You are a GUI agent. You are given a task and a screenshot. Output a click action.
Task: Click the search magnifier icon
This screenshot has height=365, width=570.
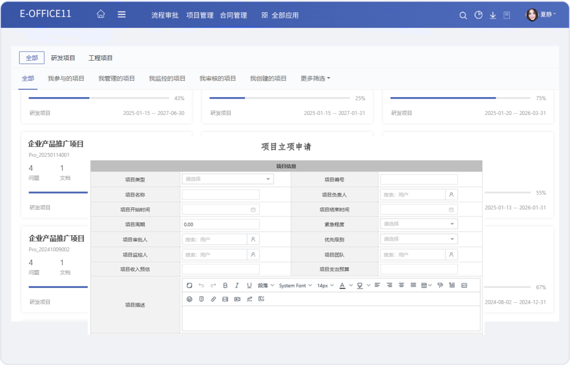(463, 15)
